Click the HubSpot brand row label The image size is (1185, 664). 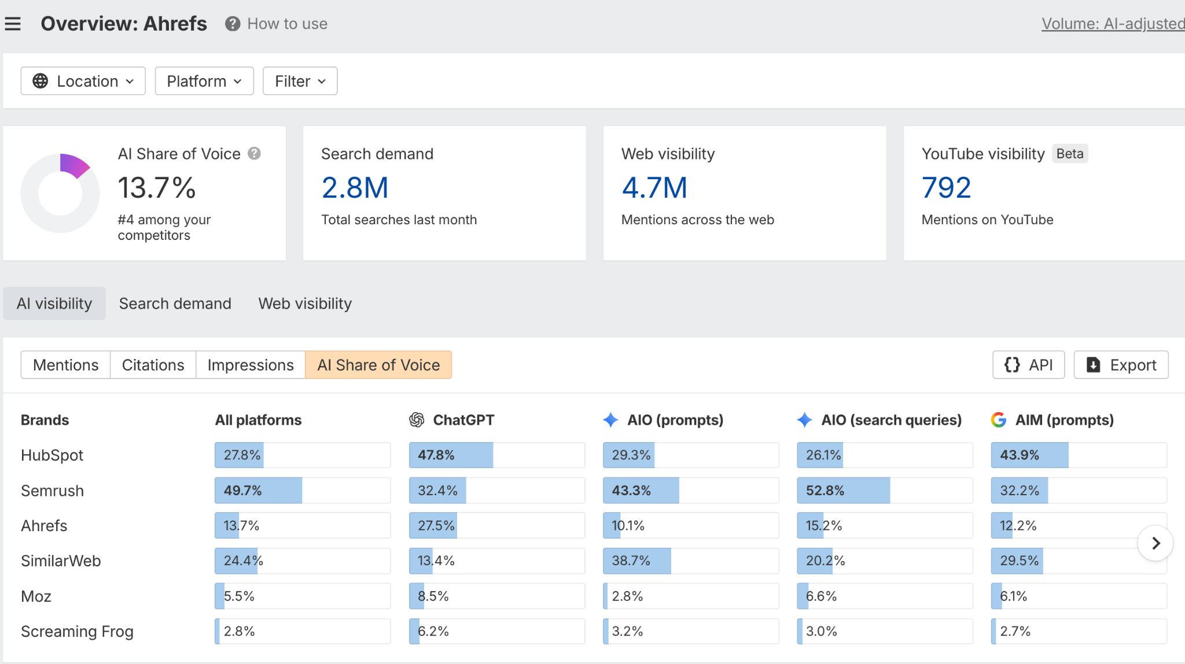52,455
